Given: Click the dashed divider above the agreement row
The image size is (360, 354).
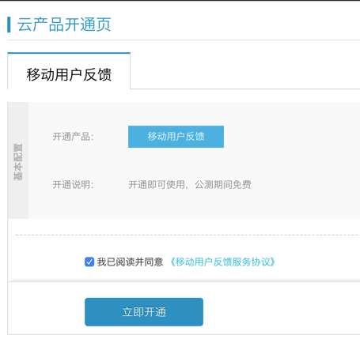Looking at the screenshot, I should click(188, 235).
